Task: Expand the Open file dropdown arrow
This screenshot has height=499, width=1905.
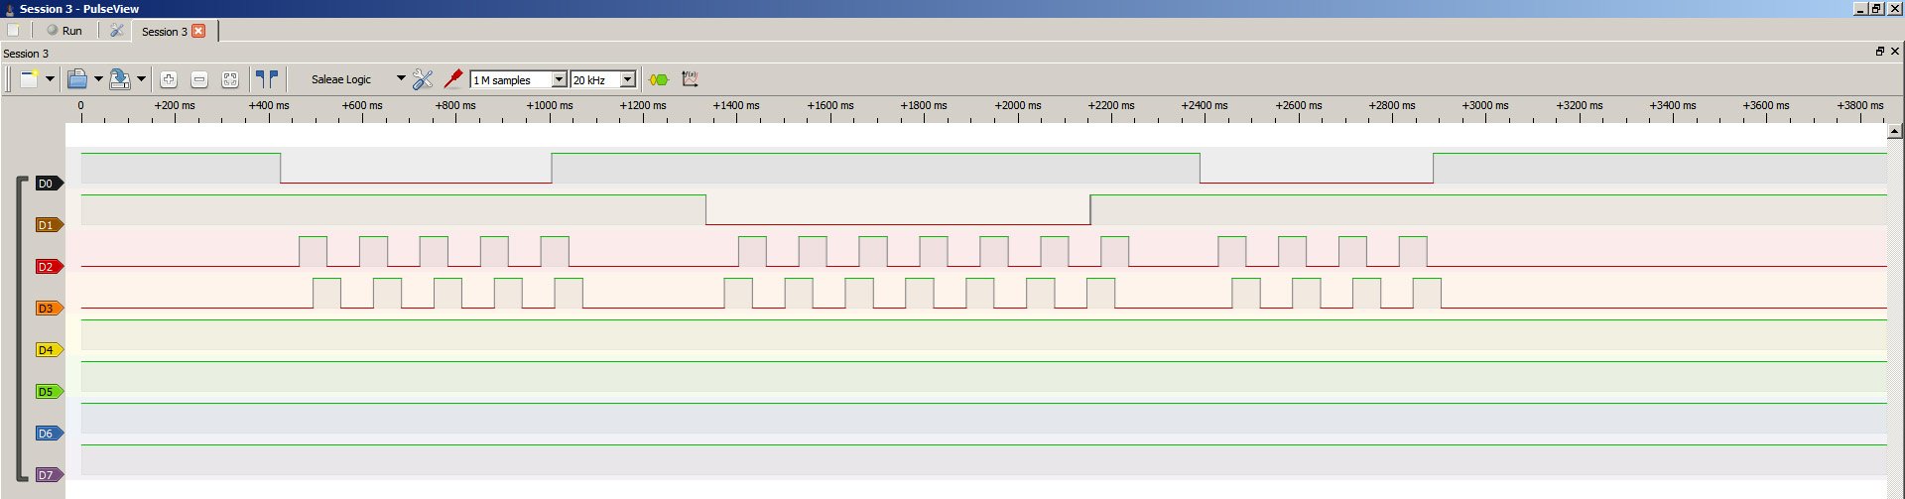Action: click(x=98, y=79)
